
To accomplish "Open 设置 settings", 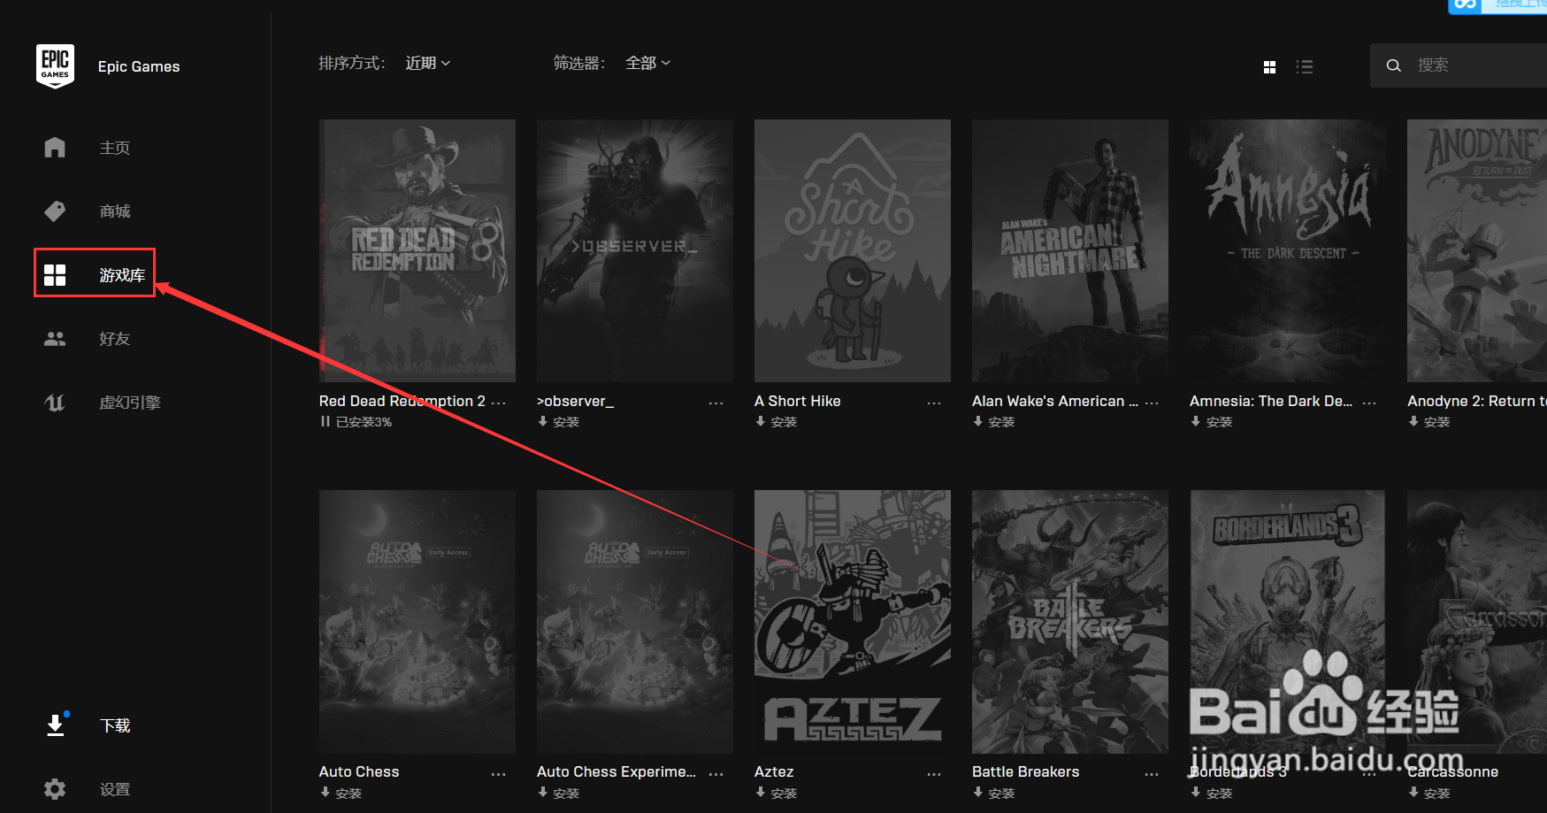I will pyautogui.click(x=115, y=789).
